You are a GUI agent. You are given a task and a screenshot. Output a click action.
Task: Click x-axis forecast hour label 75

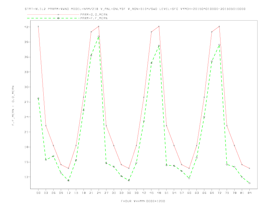coord(227,193)
